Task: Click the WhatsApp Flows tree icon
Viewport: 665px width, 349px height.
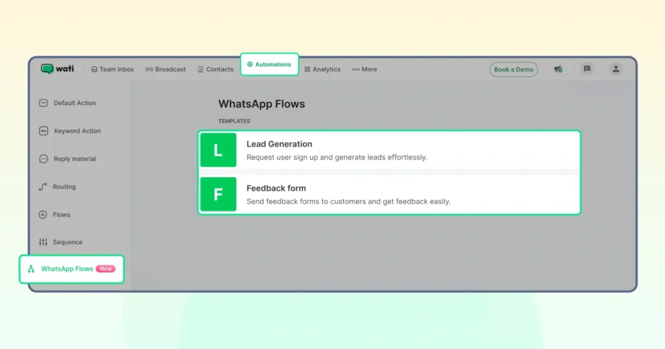Action: pos(31,269)
